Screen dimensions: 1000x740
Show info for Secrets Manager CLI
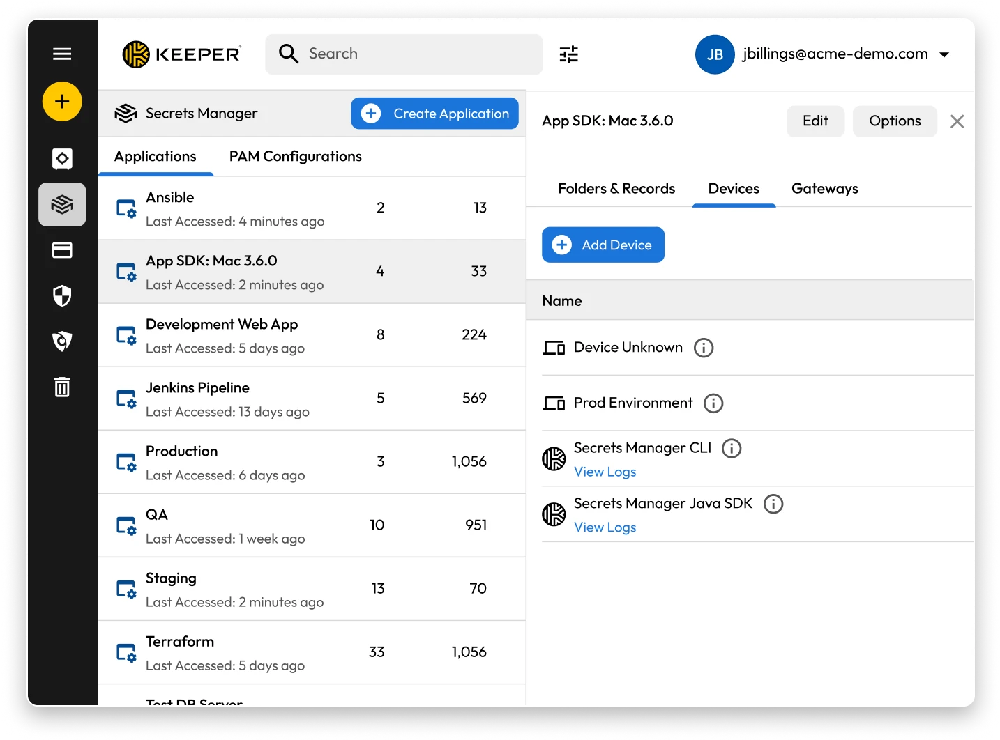click(x=732, y=448)
